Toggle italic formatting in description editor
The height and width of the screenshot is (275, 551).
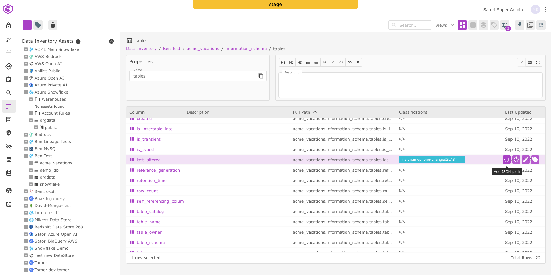333,62
